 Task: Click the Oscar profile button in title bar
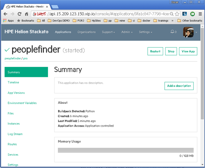pyautogui.click(x=175, y=2)
